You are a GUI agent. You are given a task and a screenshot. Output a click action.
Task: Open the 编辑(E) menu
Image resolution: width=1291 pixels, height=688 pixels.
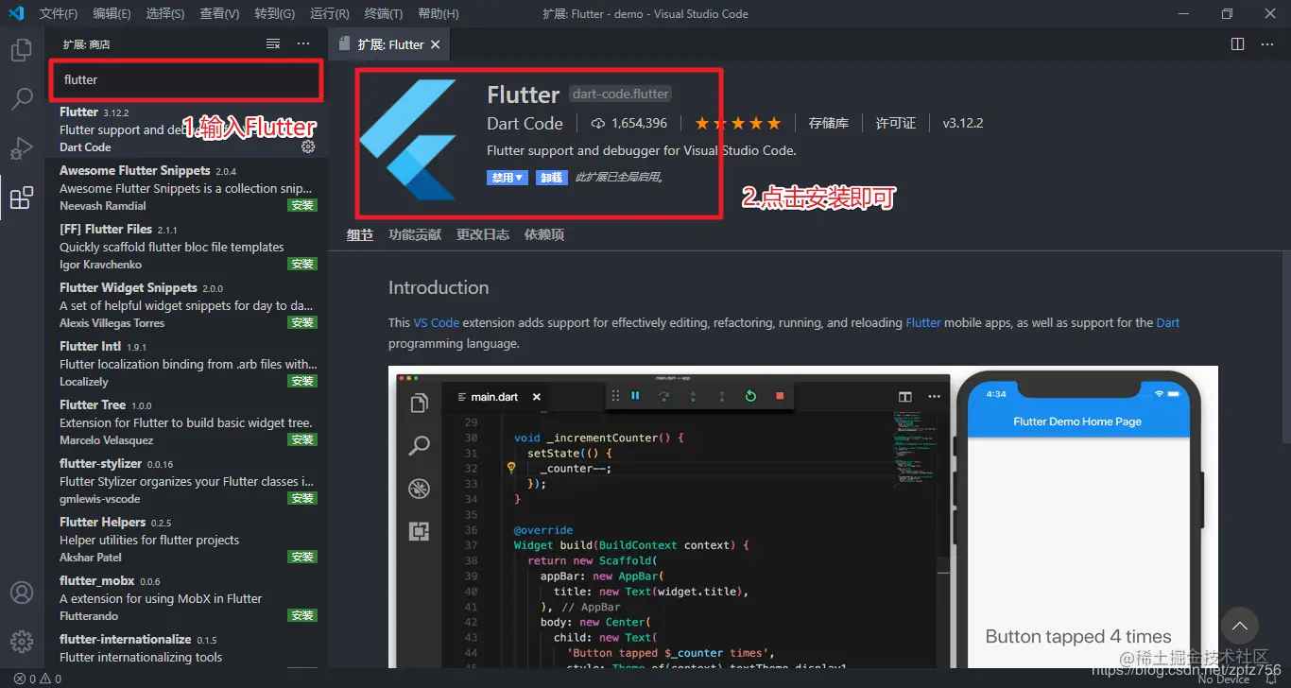(x=112, y=13)
